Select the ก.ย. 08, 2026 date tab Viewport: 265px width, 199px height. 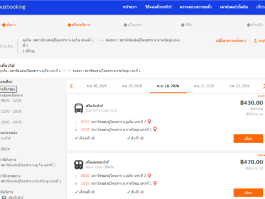coord(97,86)
